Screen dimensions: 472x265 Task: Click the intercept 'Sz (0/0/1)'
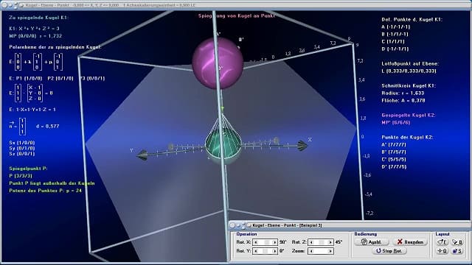tap(21, 154)
